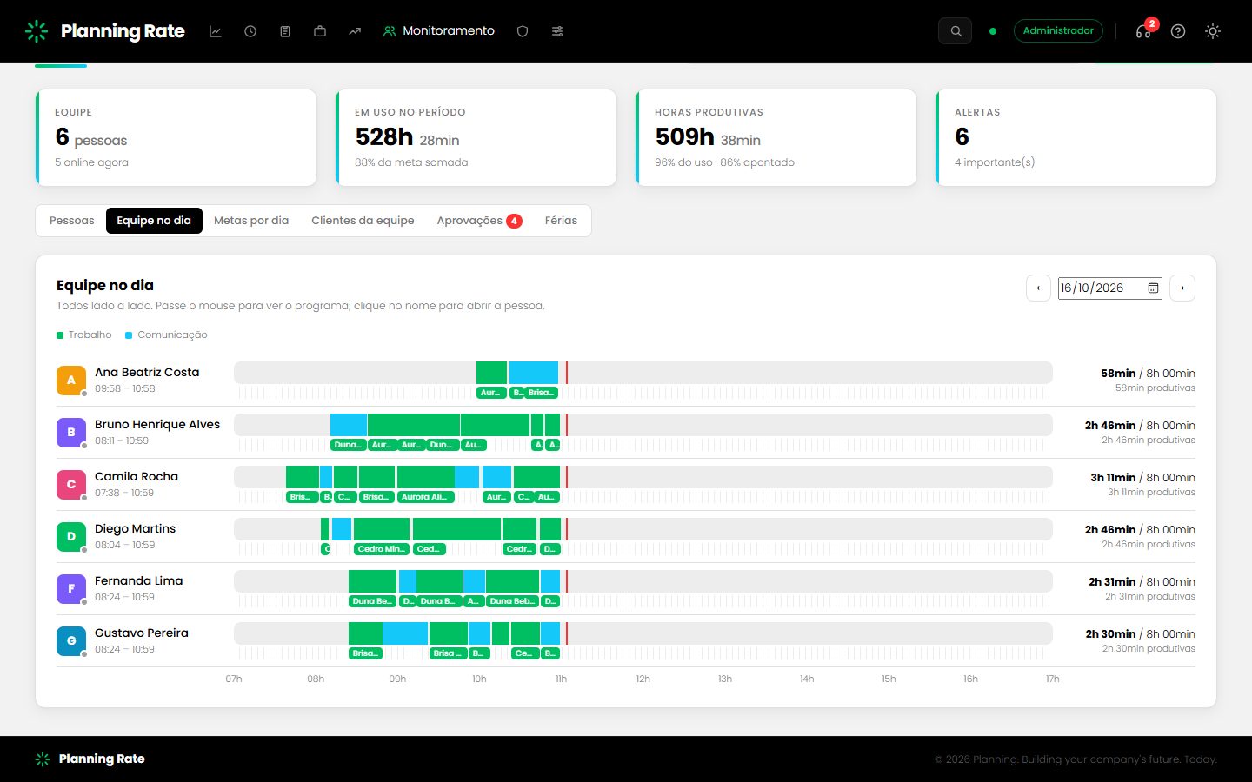
Task: Click the Administrador badge
Action: click(1058, 31)
